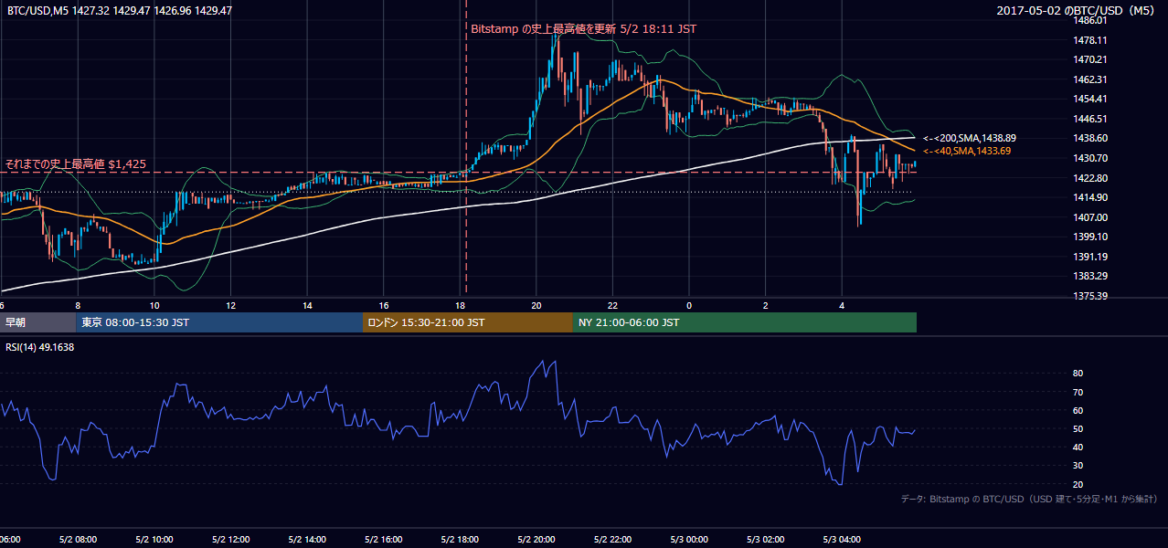The height and width of the screenshot is (548, 1168).
Task: Click hour label 18 under the price chart
Action: (x=461, y=306)
